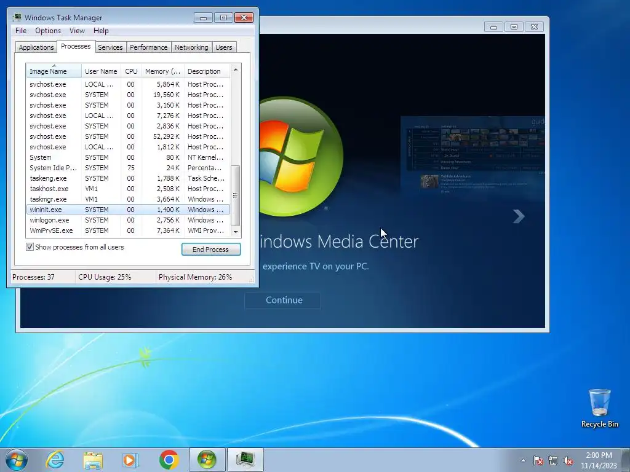Image resolution: width=630 pixels, height=472 pixels.
Task: Click the Show Desktop button on taskbar
Action: (627, 460)
